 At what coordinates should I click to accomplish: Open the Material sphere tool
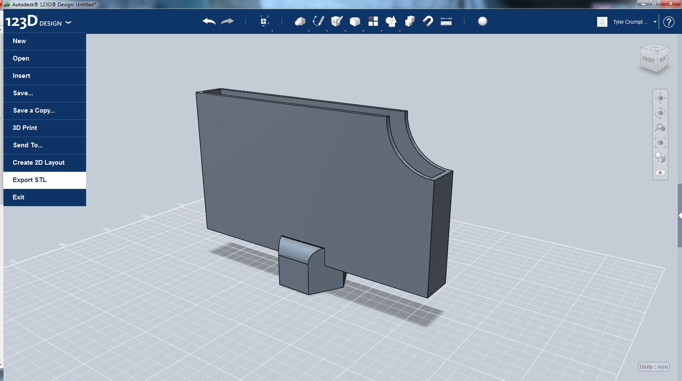click(x=483, y=21)
